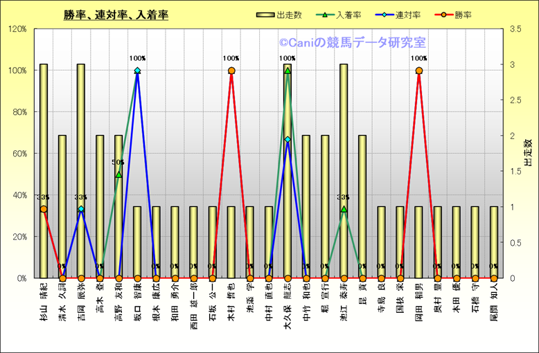The height and width of the screenshot is (353, 539).
Task: Click the 勝率 orange circle legend marker
Action: tap(444, 15)
